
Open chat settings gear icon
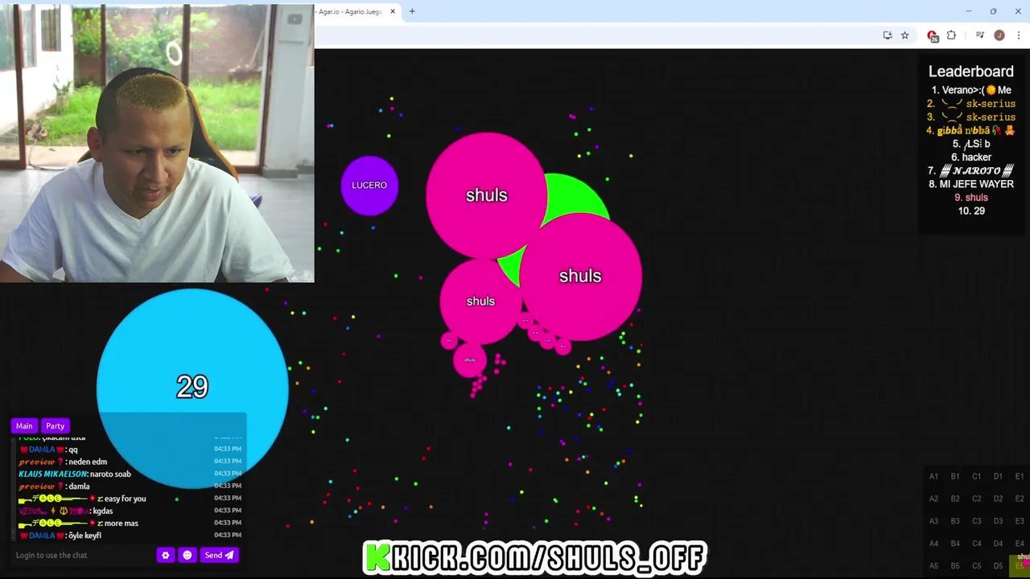click(166, 555)
